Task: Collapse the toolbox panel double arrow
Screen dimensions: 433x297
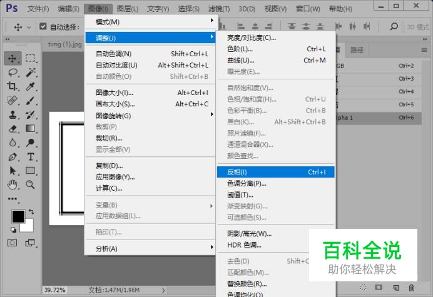Action: [8, 39]
